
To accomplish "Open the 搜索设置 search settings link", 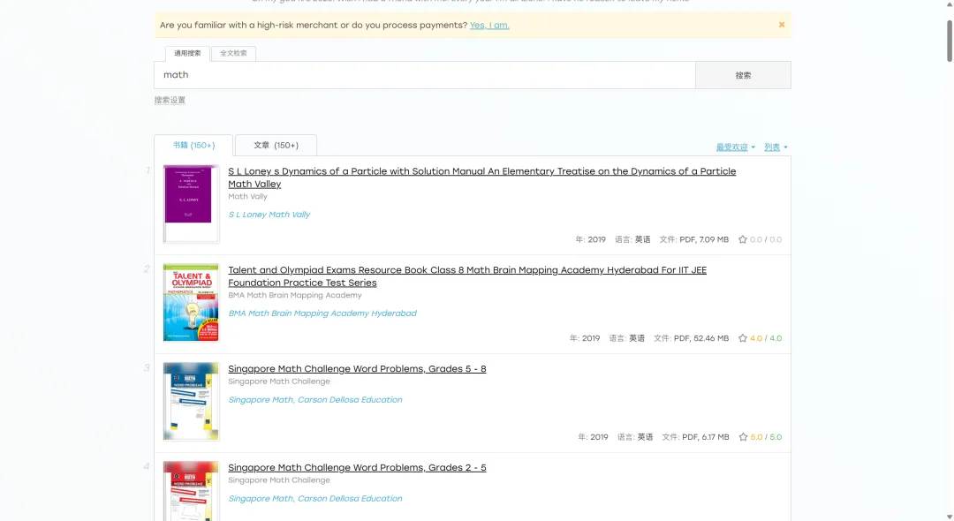I will (x=170, y=101).
